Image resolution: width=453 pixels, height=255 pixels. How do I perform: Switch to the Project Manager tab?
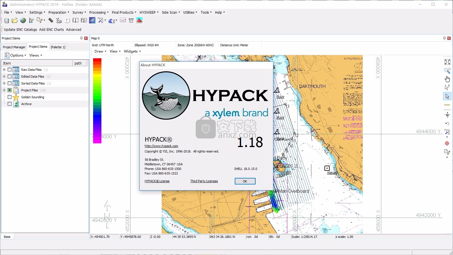14,47
